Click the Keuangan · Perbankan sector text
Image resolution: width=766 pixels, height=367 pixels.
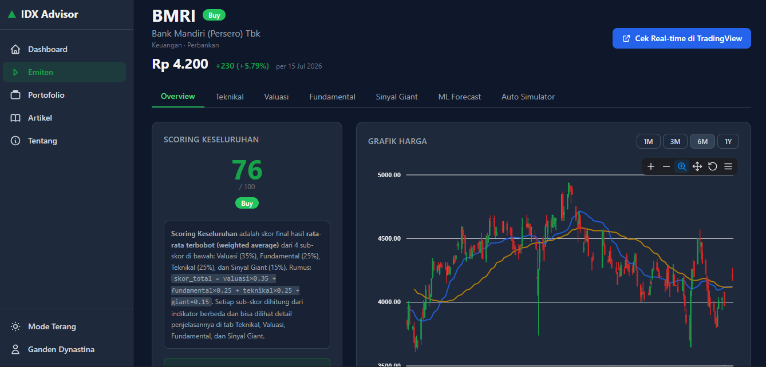point(185,45)
